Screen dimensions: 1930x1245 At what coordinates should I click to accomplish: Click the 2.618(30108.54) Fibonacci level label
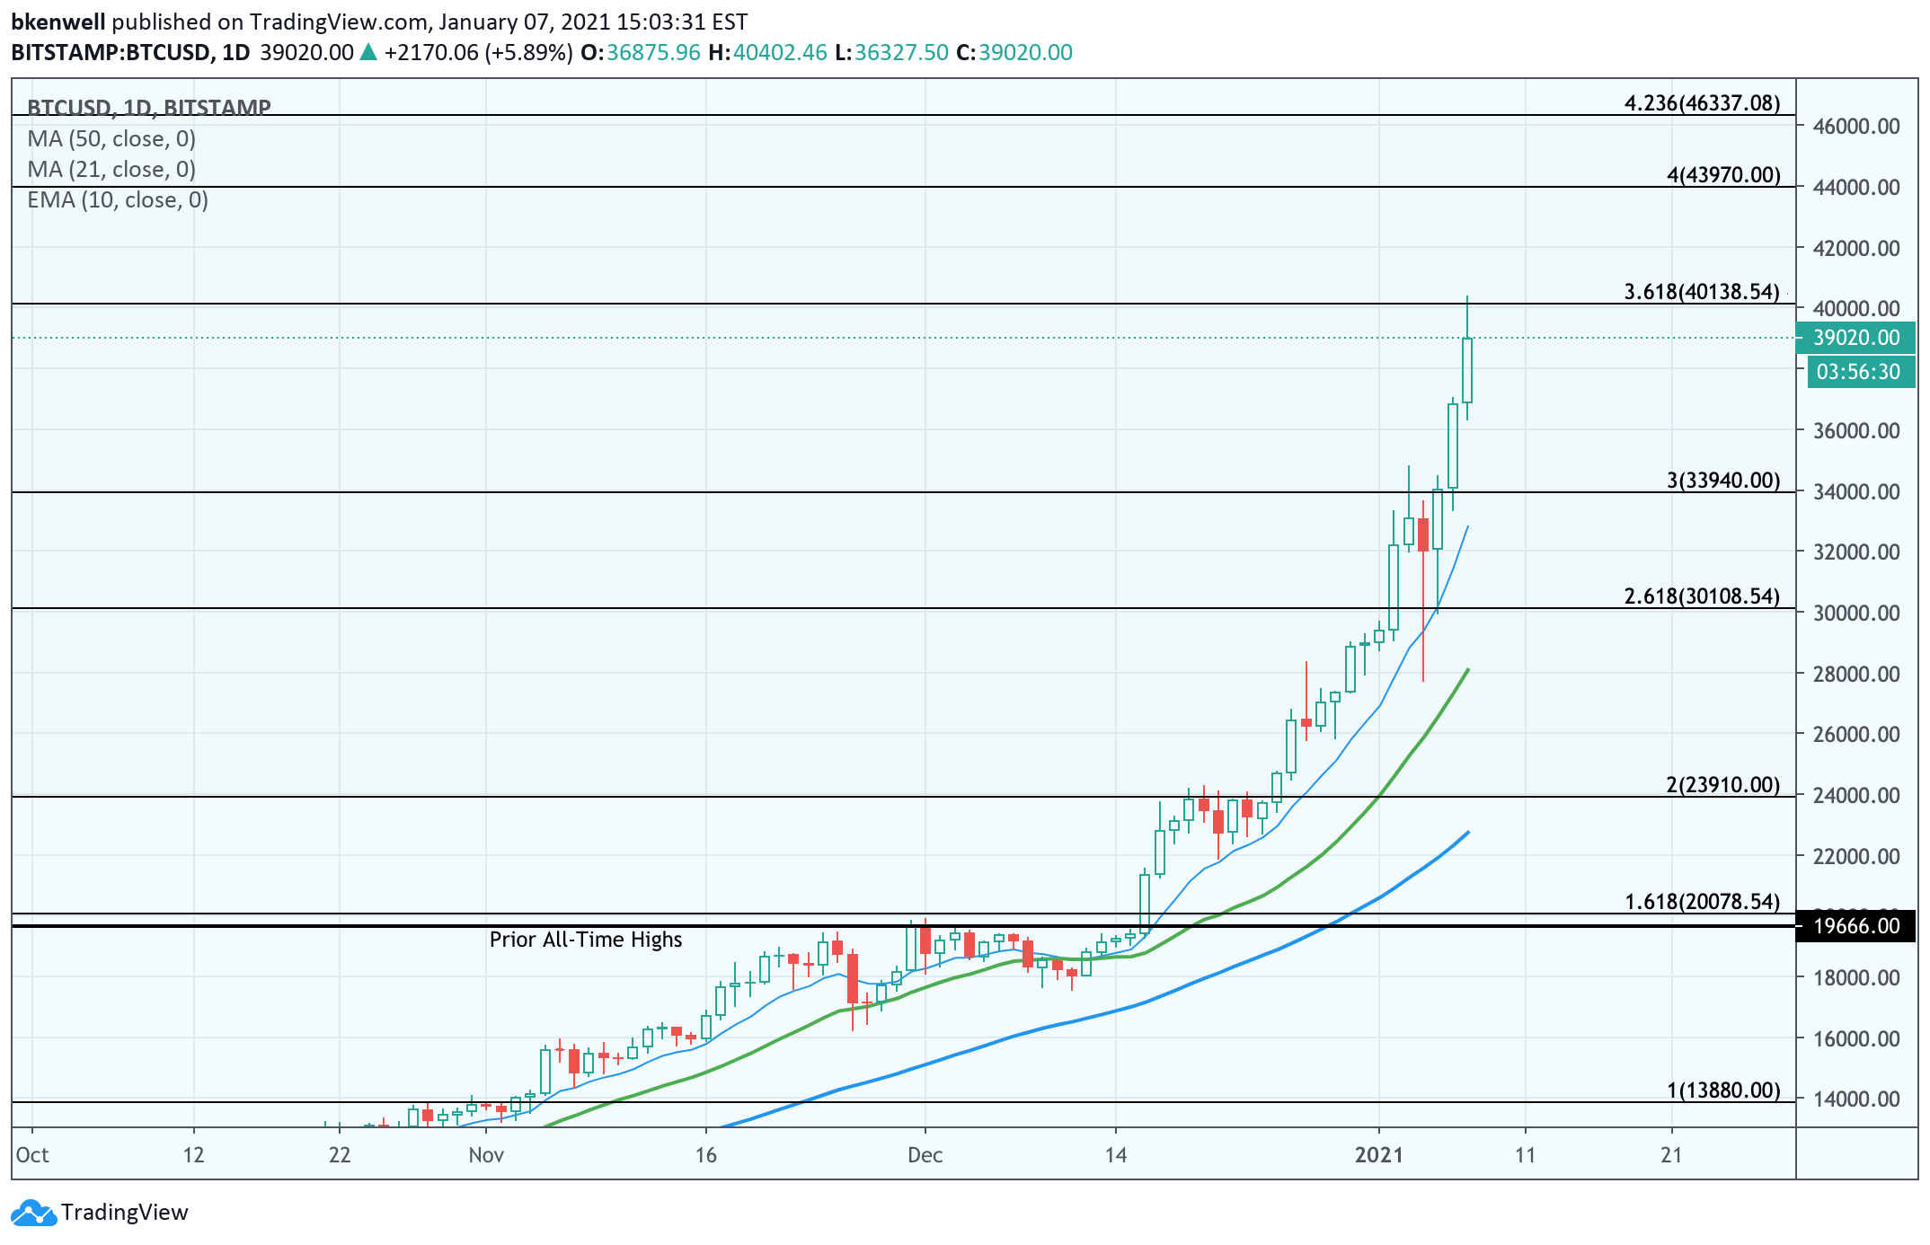click(1701, 596)
